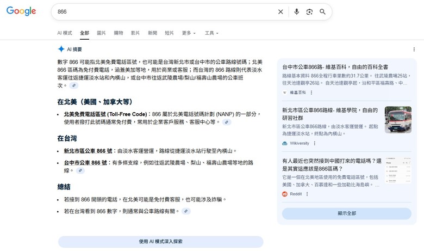
Task: Open source link icon after intro paragraph
Action: pos(73,85)
